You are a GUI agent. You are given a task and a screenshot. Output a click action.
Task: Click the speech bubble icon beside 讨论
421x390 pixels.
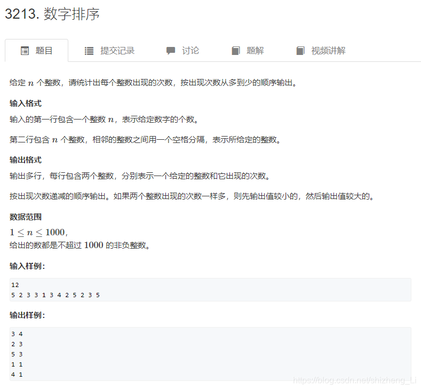click(171, 51)
